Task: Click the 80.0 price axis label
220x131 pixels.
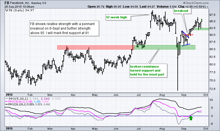Action: click(x=212, y=65)
